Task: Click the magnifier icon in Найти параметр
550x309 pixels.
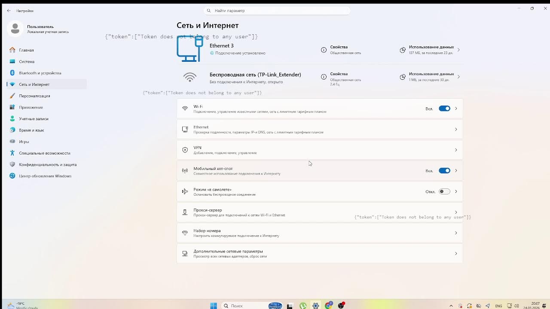Action: click(x=209, y=11)
